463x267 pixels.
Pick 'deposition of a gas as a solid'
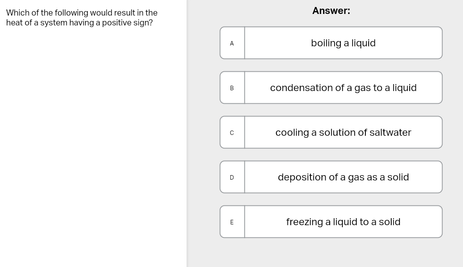pyautogui.click(x=343, y=177)
